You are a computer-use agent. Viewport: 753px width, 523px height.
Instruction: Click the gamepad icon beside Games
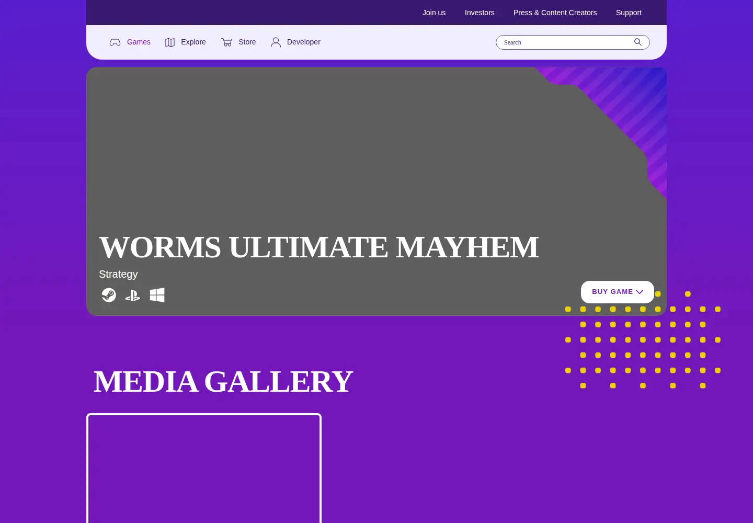coord(115,42)
